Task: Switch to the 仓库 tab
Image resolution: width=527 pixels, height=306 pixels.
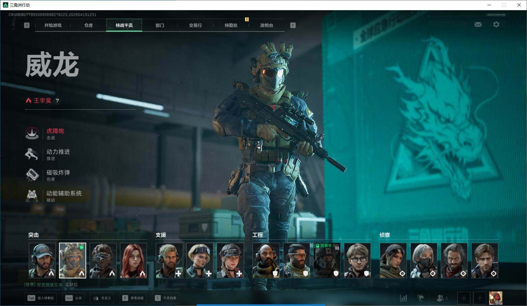Action: pos(88,25)
